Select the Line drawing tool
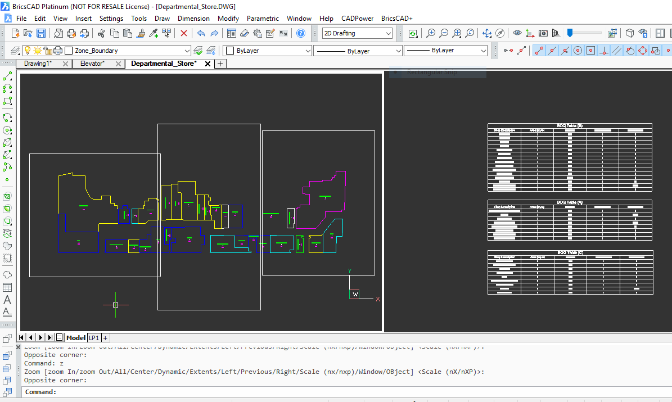The height and width of the screenshot is (402, 672). click(7, 76)
